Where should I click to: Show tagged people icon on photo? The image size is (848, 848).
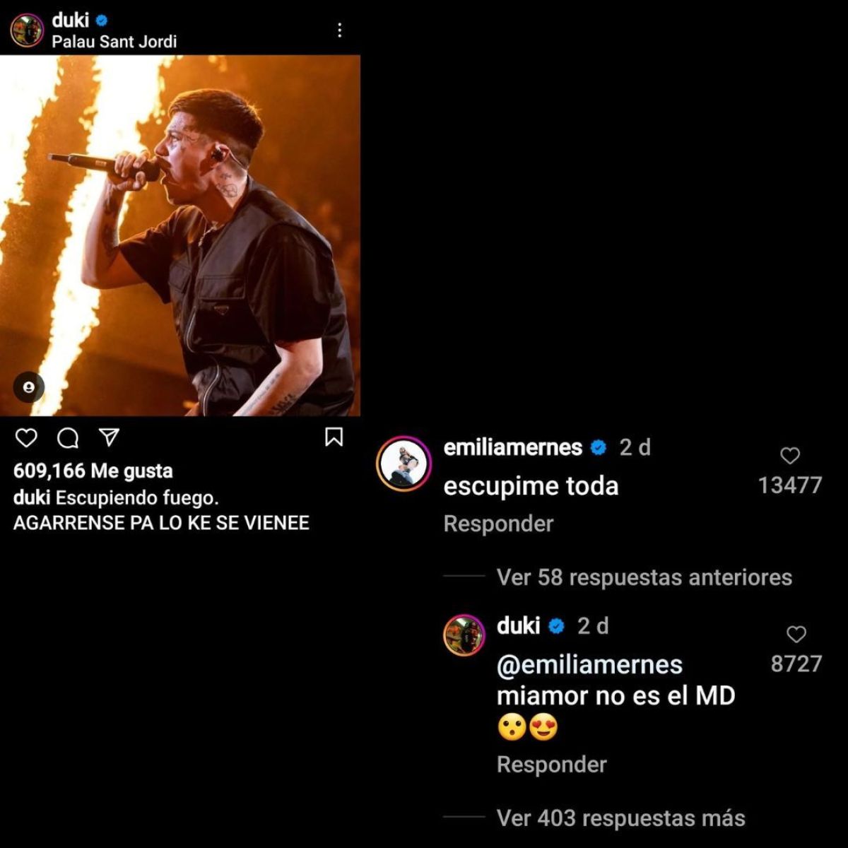[29, 387]
